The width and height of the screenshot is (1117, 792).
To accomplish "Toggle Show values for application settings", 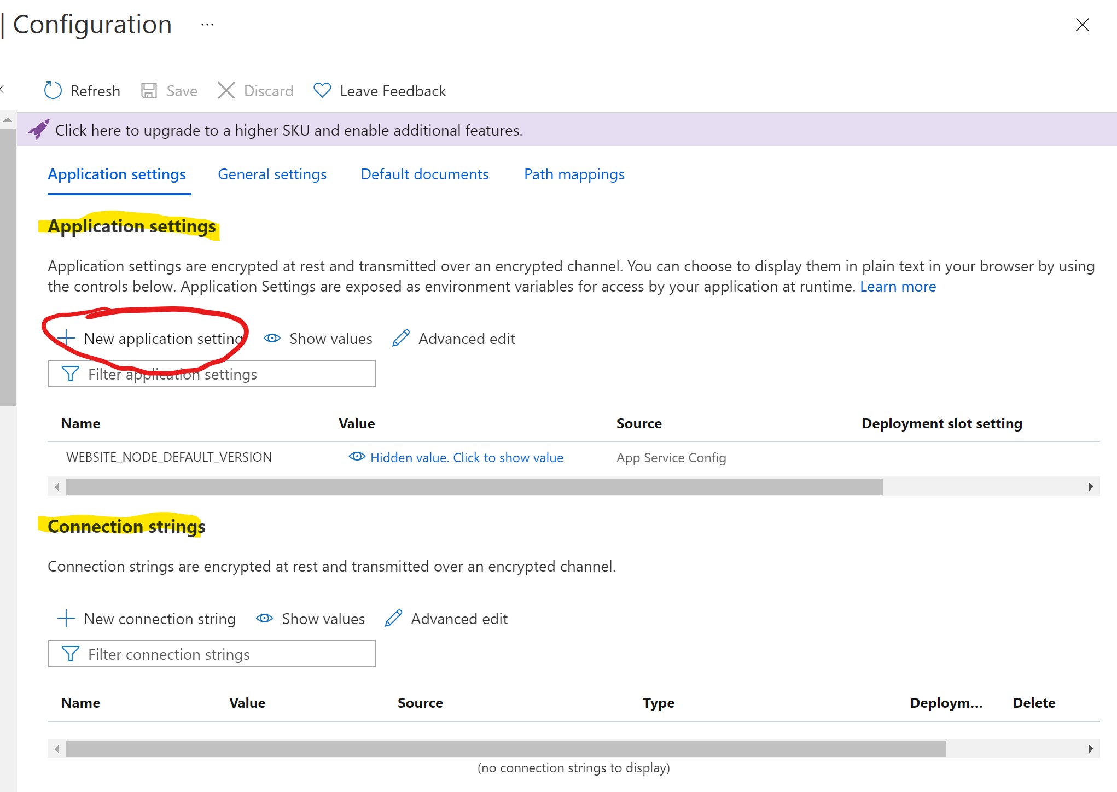I will (318, 339).
